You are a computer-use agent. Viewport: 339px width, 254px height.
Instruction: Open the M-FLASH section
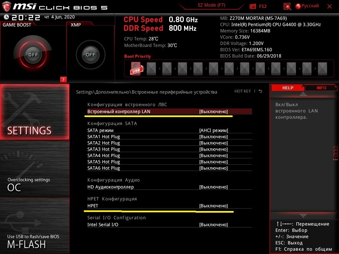pyautogui.click(x=34, y=226)
